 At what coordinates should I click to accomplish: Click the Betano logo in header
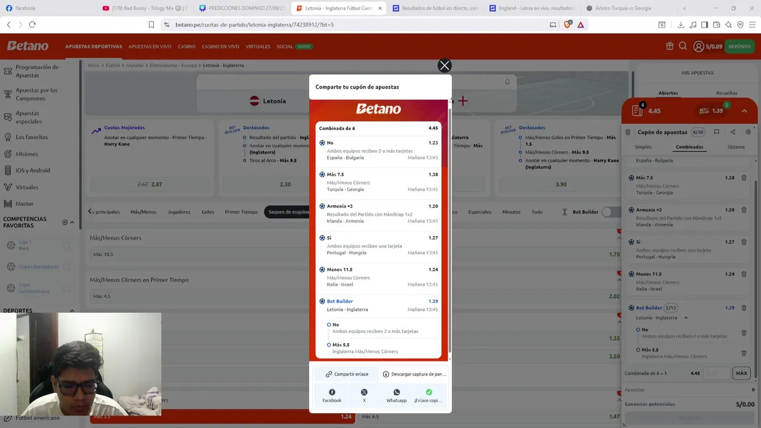tap(27, 46)
